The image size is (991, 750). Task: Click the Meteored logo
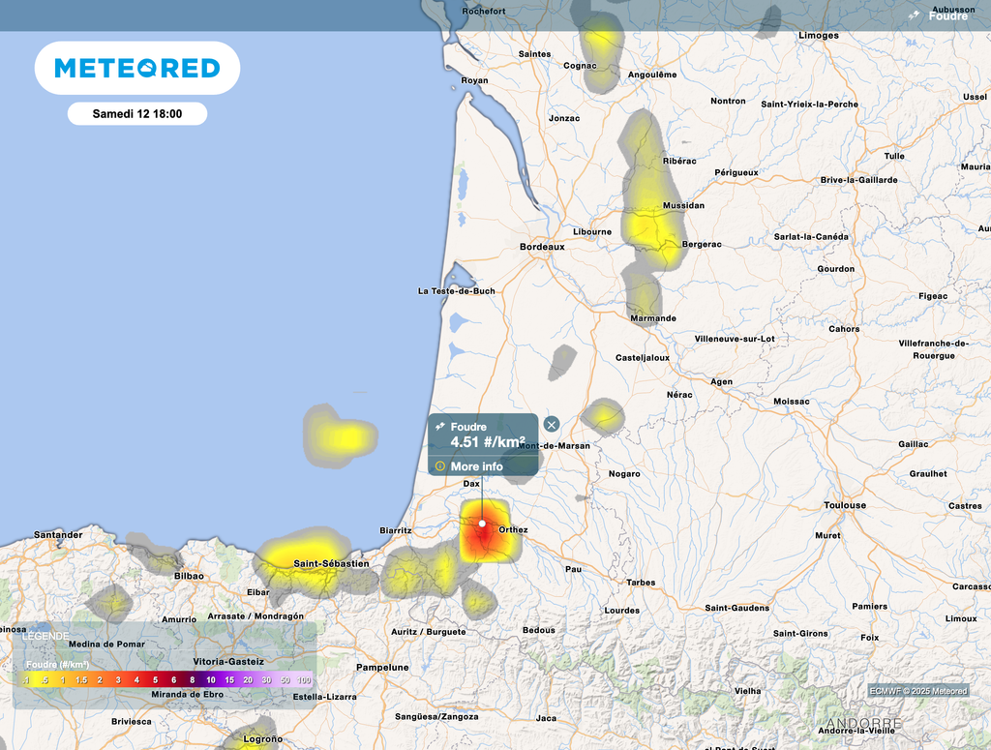(x=137, y=68)
